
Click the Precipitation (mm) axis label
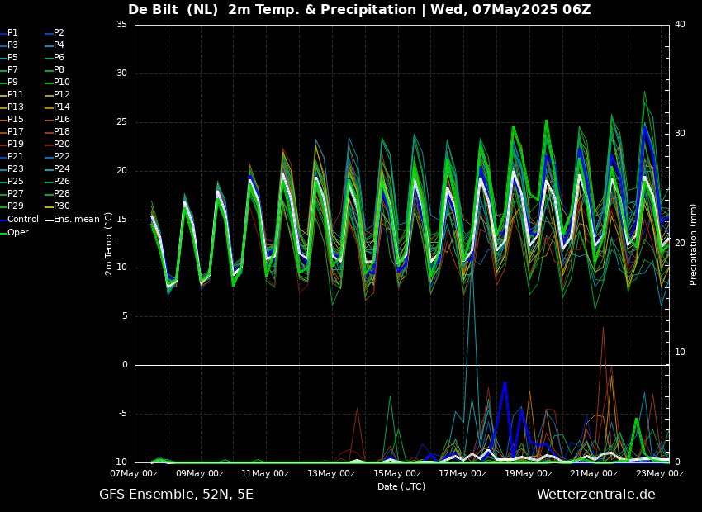coord(694,244)
